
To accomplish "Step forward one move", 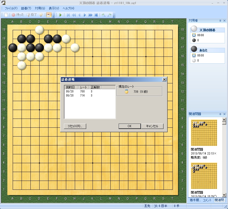I will pyautogui.click(x=85, y=15).
